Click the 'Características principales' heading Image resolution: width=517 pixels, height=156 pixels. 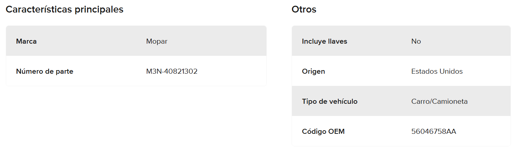point(65,10)
